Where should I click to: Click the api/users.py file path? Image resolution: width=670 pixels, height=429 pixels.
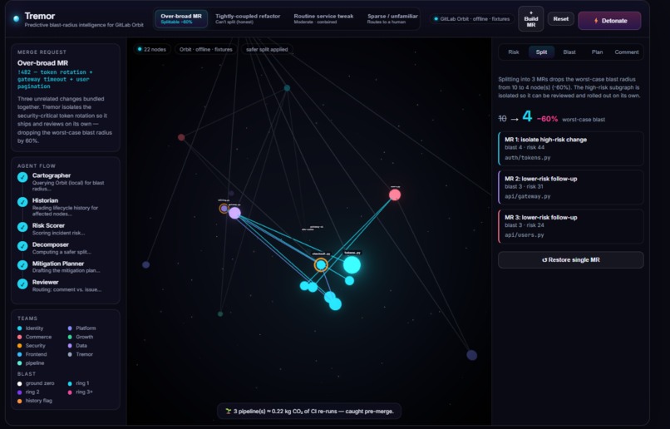click(x=525, y=235)
